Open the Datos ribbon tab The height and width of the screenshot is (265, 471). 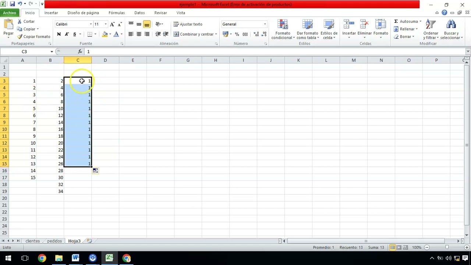[x=139, y=13]
